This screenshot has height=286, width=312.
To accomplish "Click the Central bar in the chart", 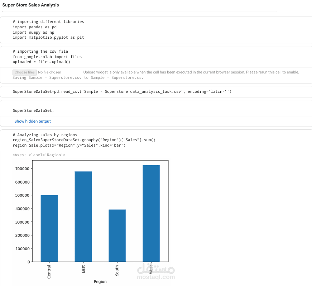I will 49,228.
